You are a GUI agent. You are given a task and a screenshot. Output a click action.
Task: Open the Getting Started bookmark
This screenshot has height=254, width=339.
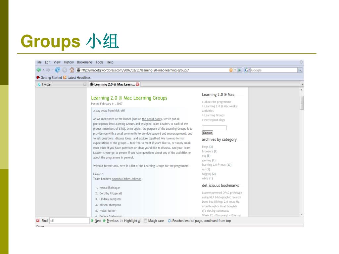[x=49, y=77]
